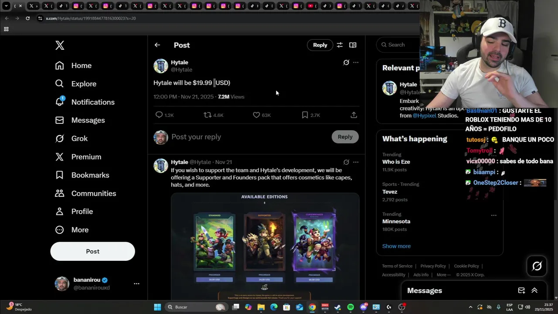
Task: Open more options for Minnesota trend
Action: (x=493, y=215)
